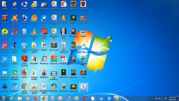This screenshot has height=101, width=179.
Task: Open PowerPoint from the taskbar
Action: pos(60,98)
